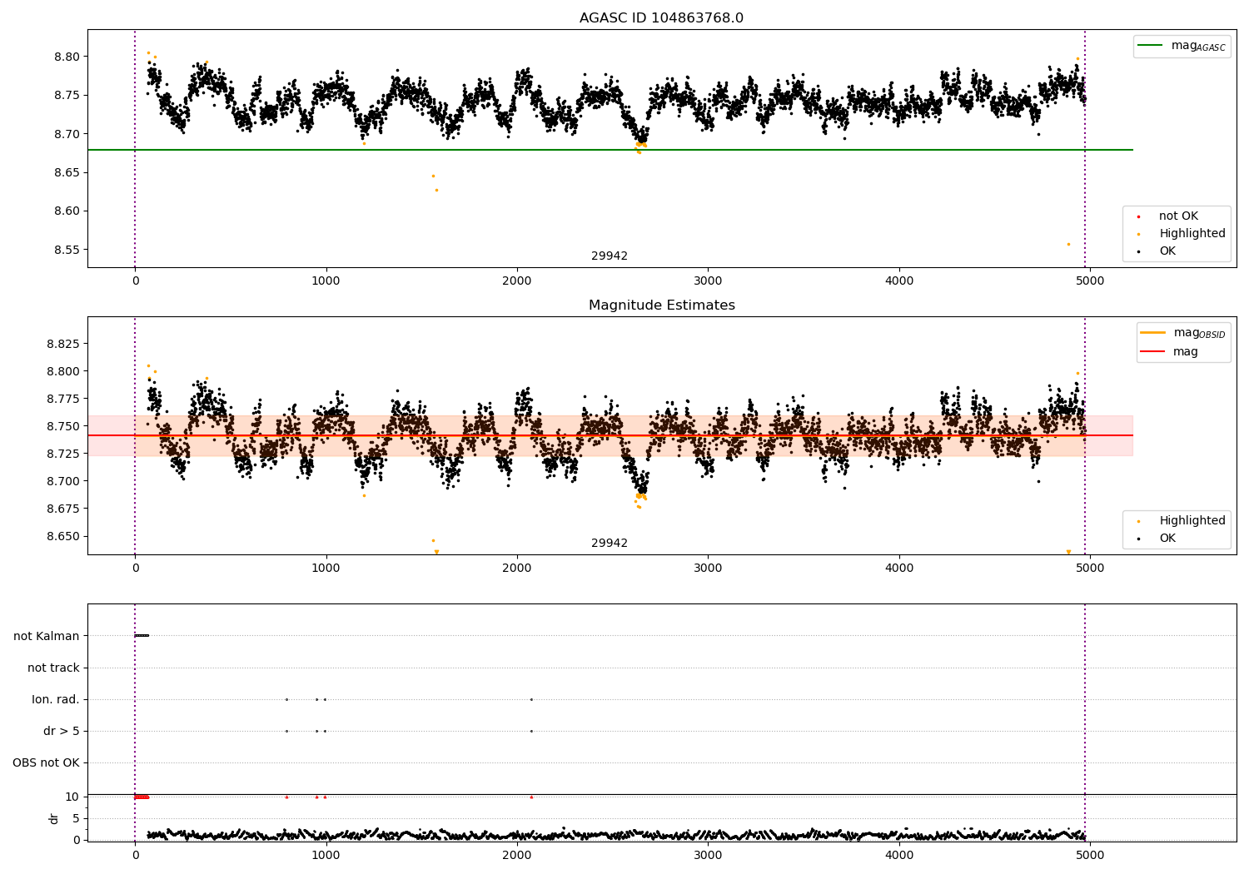Click the 8.55 tick label on top plot
This screenshot has height=874, width=1249.
[67, 250]
